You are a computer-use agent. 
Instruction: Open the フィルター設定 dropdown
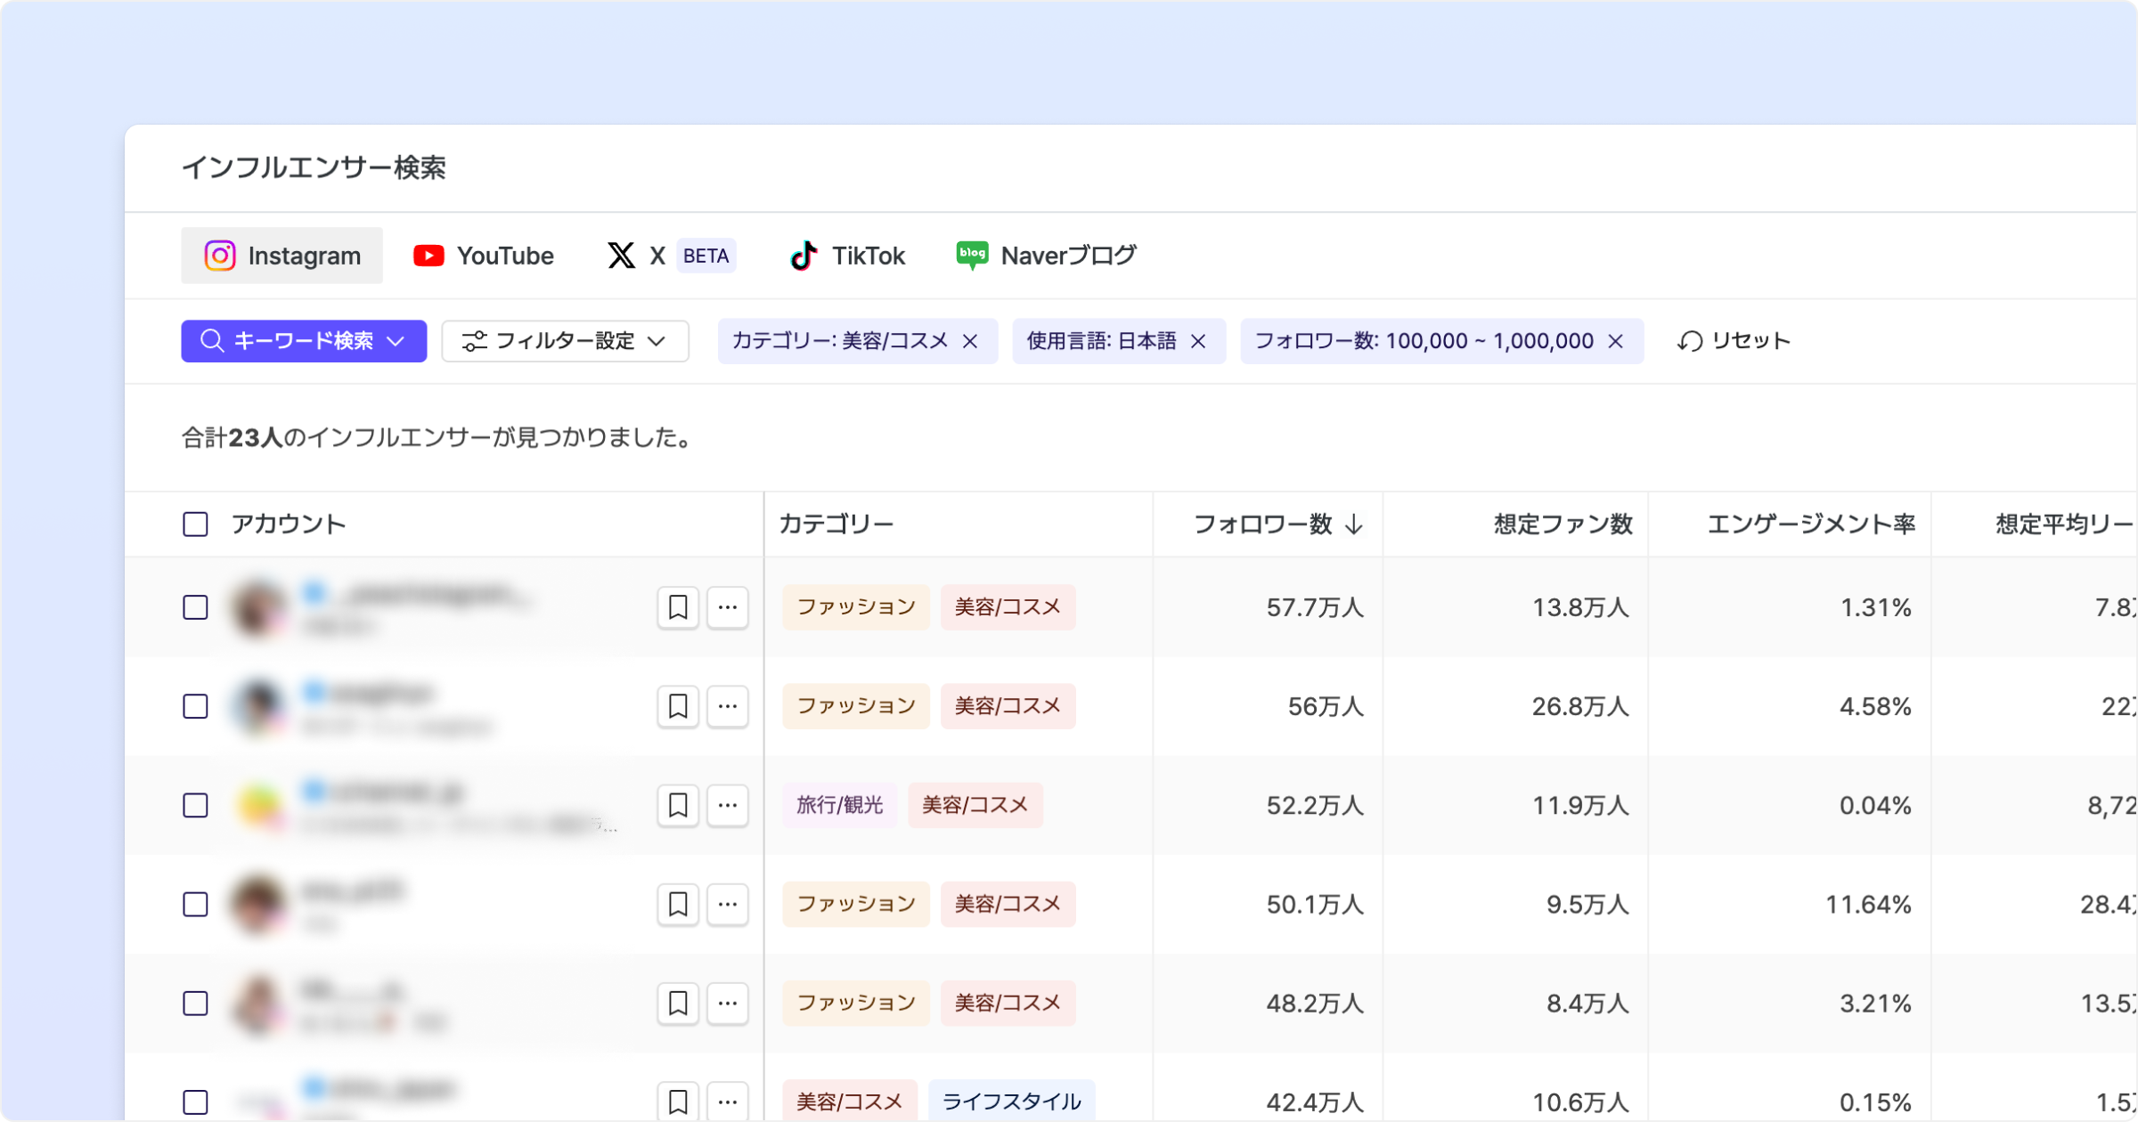(565, 341)
